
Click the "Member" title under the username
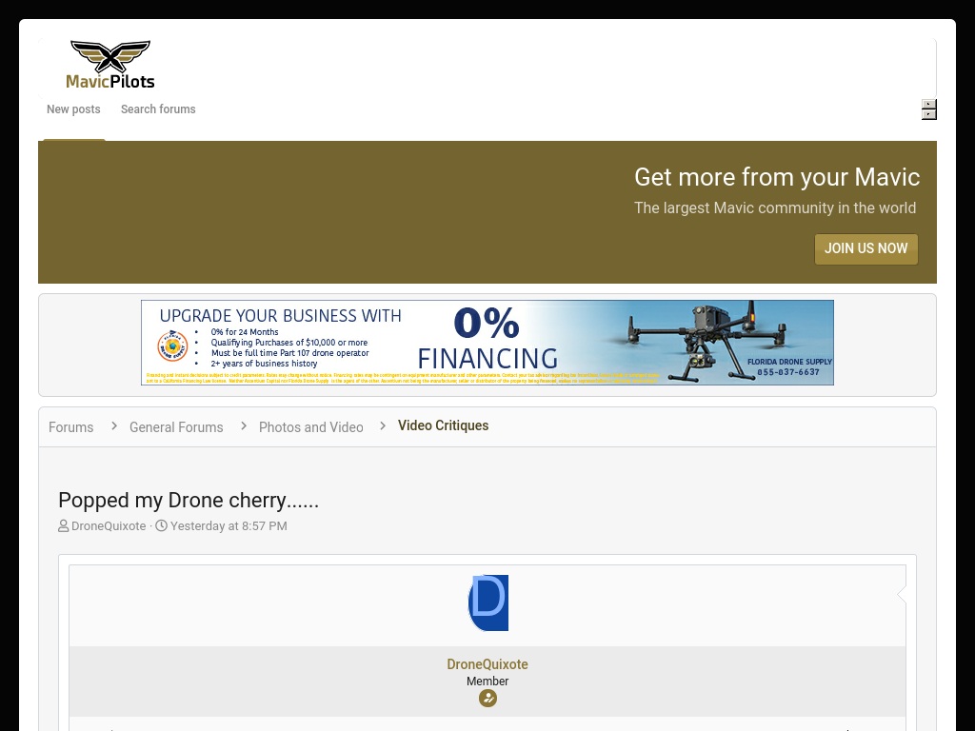487,682
